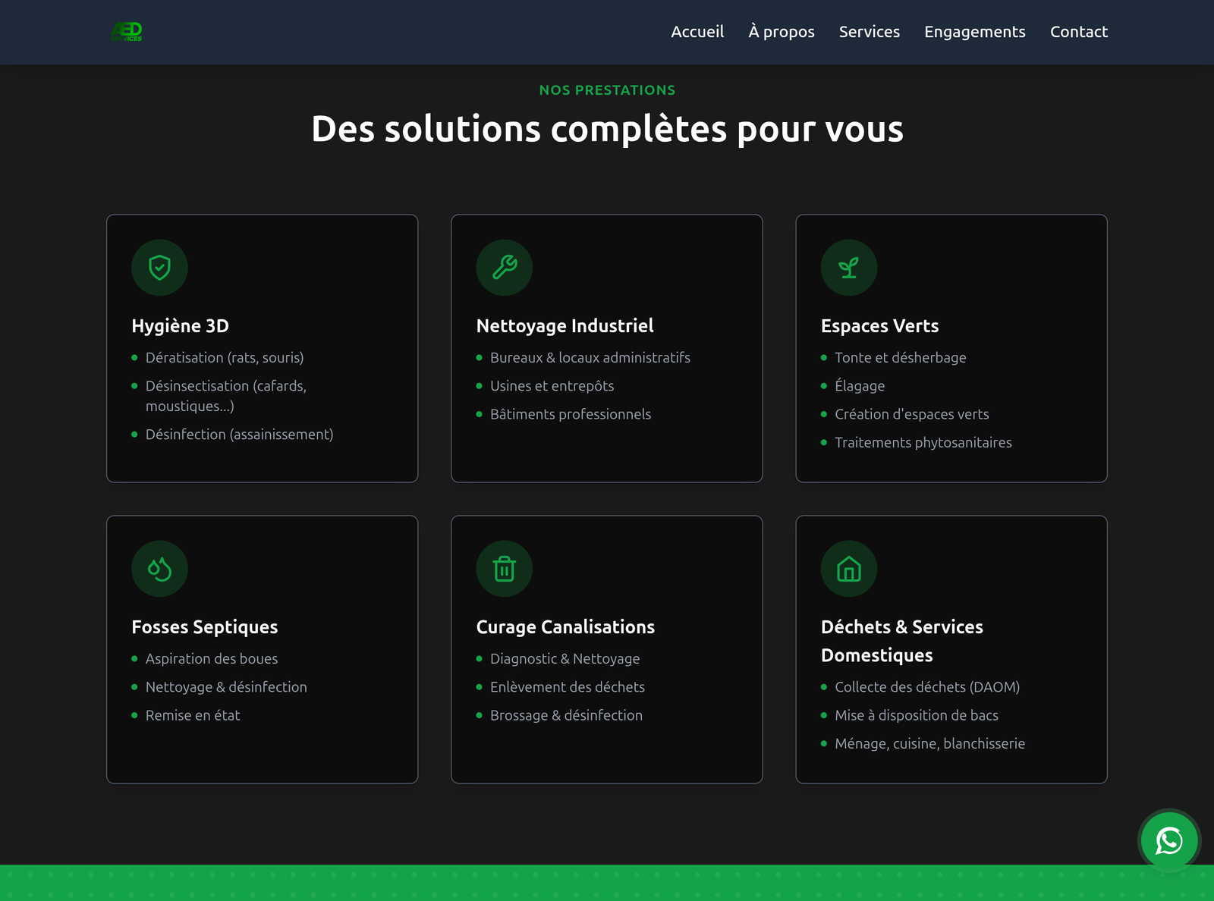Click the shield icon for Hygiène 3D
The height and width of the screenshot is (901, 1214).
159,268
